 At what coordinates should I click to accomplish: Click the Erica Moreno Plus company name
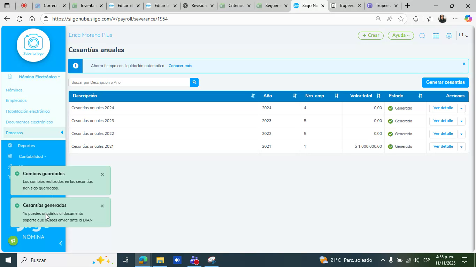point(90,35)
